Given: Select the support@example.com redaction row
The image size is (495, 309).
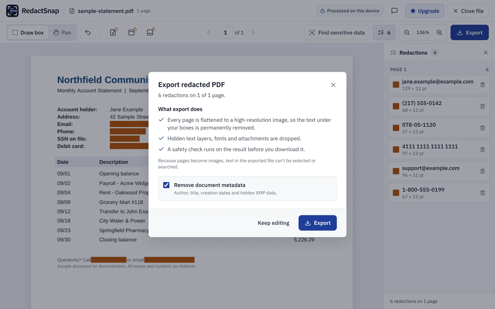Looking at the screenshot, I should (x=439, y=171).
